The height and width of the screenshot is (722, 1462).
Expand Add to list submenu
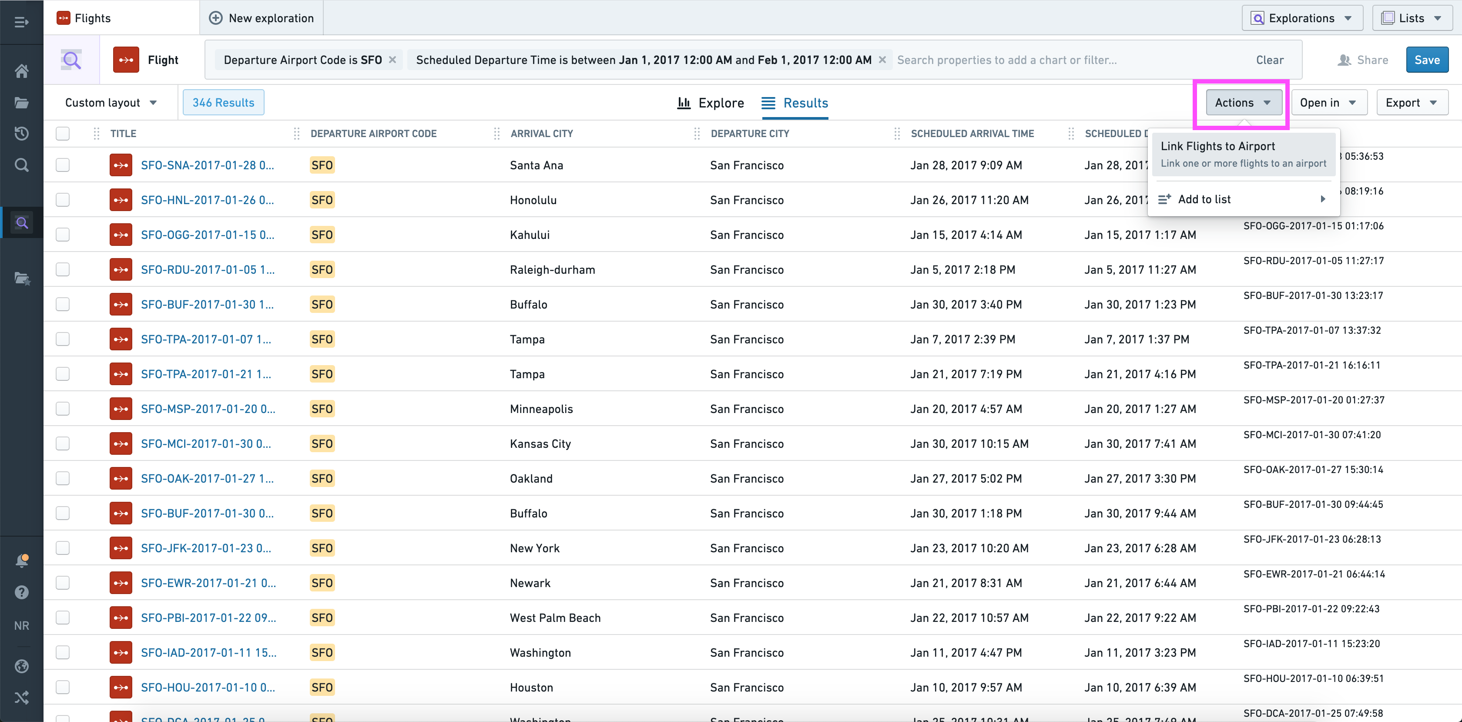pyautogui.click(x=1243, y=199)
